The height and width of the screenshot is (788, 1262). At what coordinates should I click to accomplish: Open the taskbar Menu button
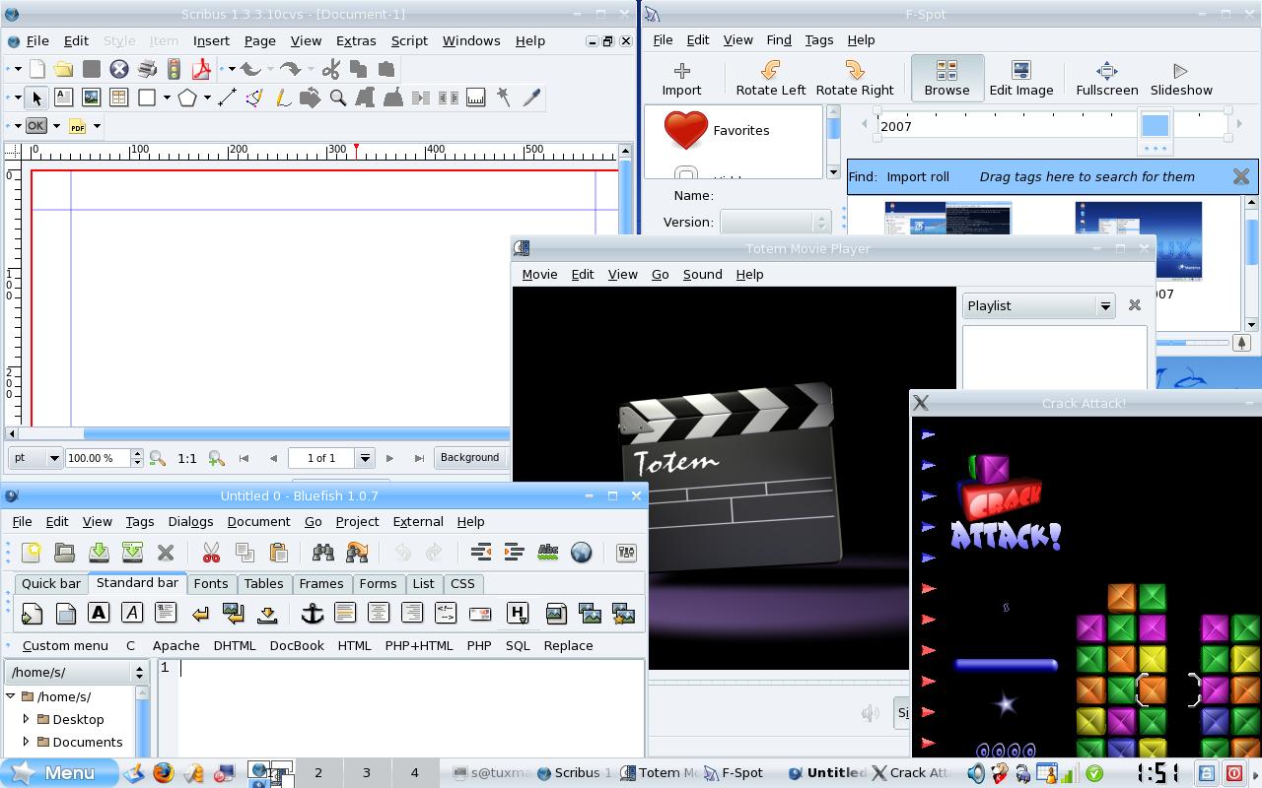point(59,773)
